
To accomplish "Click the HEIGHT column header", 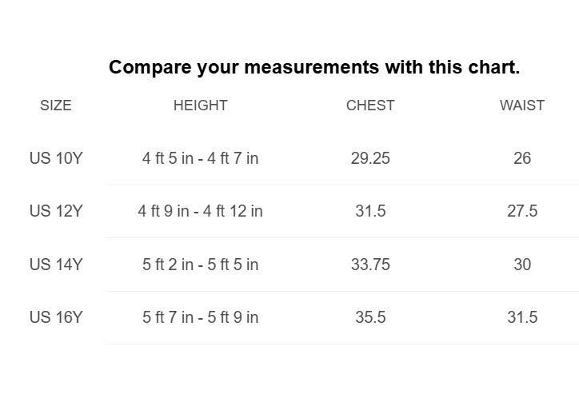I will 200,105.
